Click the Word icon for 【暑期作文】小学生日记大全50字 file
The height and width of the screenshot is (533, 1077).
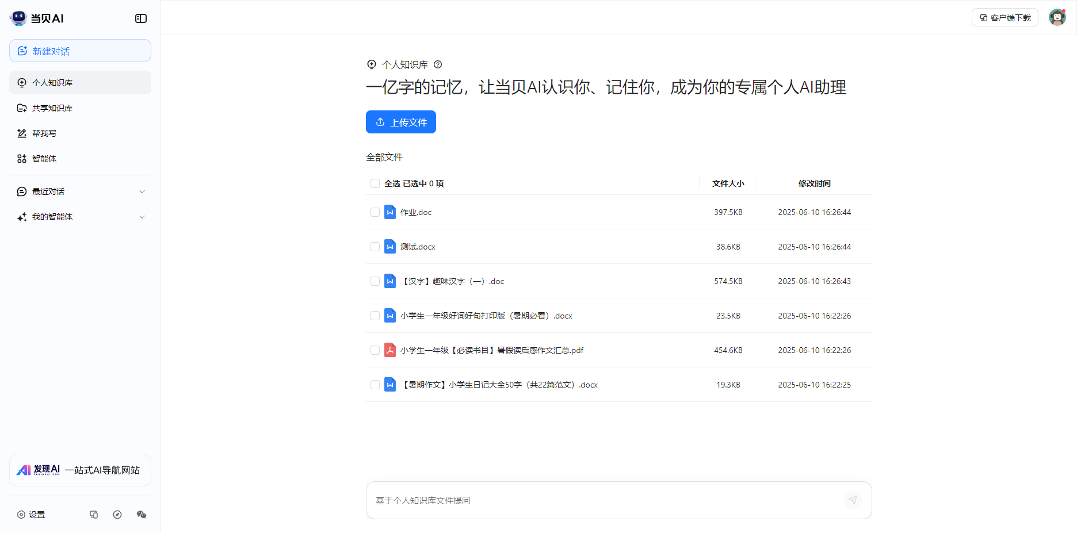(390, 385)
